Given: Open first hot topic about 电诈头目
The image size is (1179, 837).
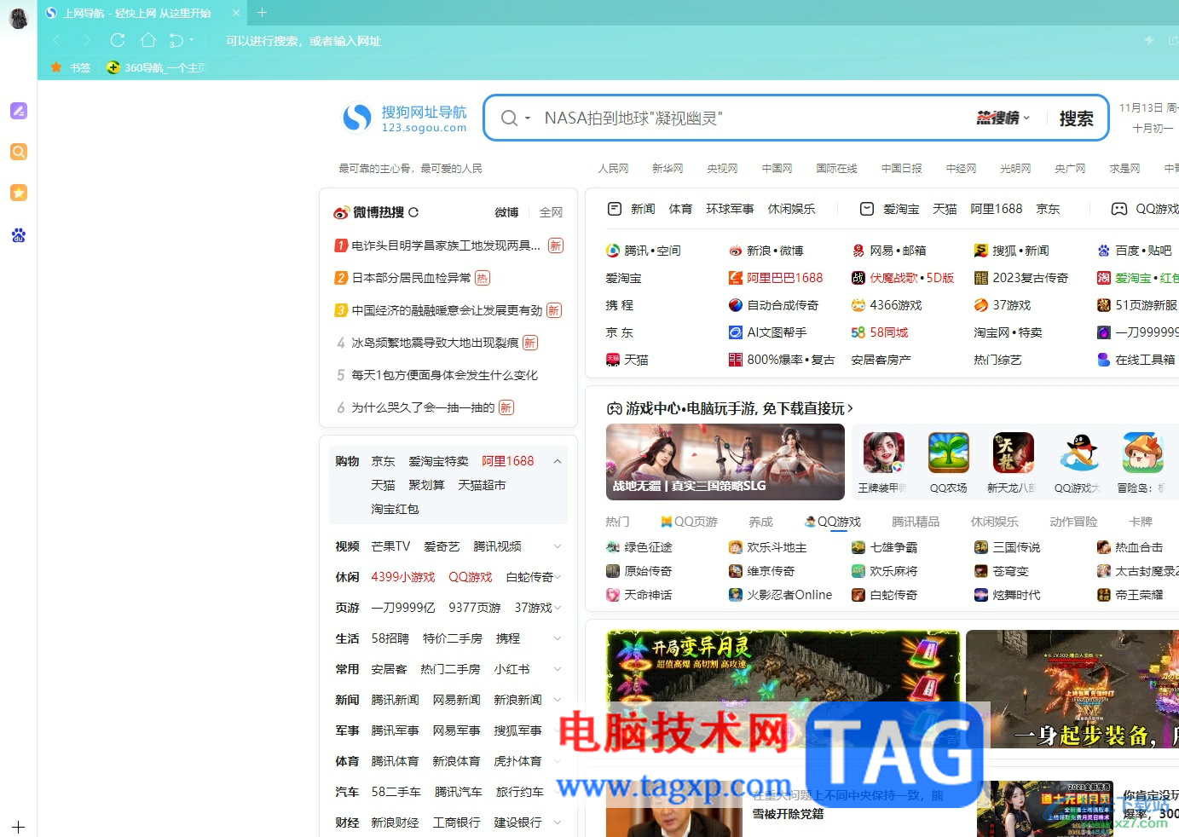Looking at the screenshot, I should [446, 245].
